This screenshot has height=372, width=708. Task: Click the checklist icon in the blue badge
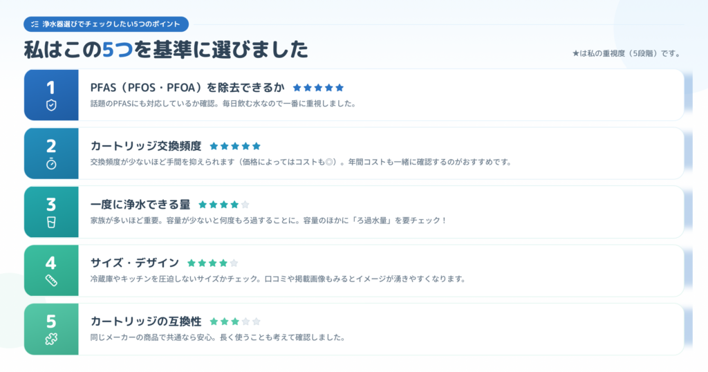tap(35, 24)
